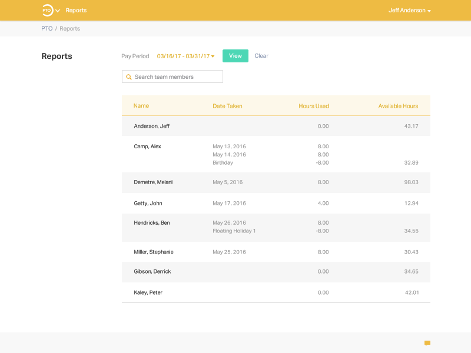The height and width of the screenshot is (353, 471).
Task: Sort the table by the Name column
Action: click(141, 106)
